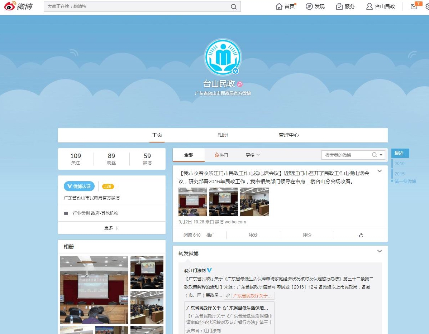The width and height of the screenshot is (429, 334).
Task: Select the 热门 posts tab
Action: coord(221,155)
